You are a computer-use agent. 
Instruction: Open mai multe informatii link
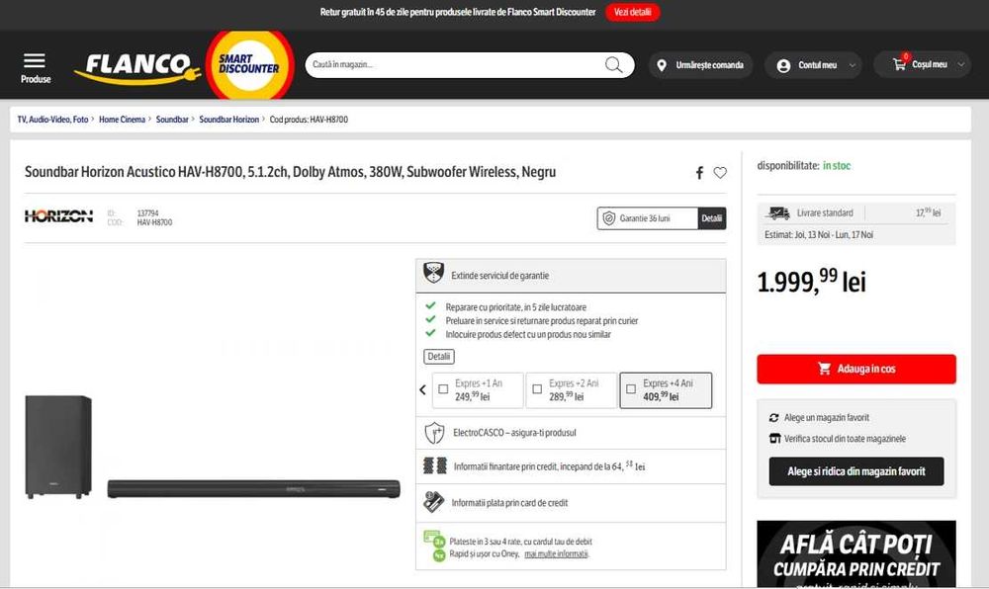pos(556,553)
